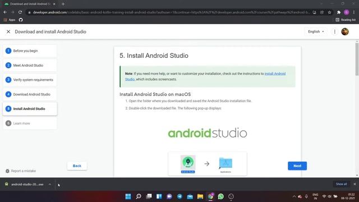Open WhatsApp from the taskbar
The width and height of the screenshot is (359, 202).
click(221, 196)
